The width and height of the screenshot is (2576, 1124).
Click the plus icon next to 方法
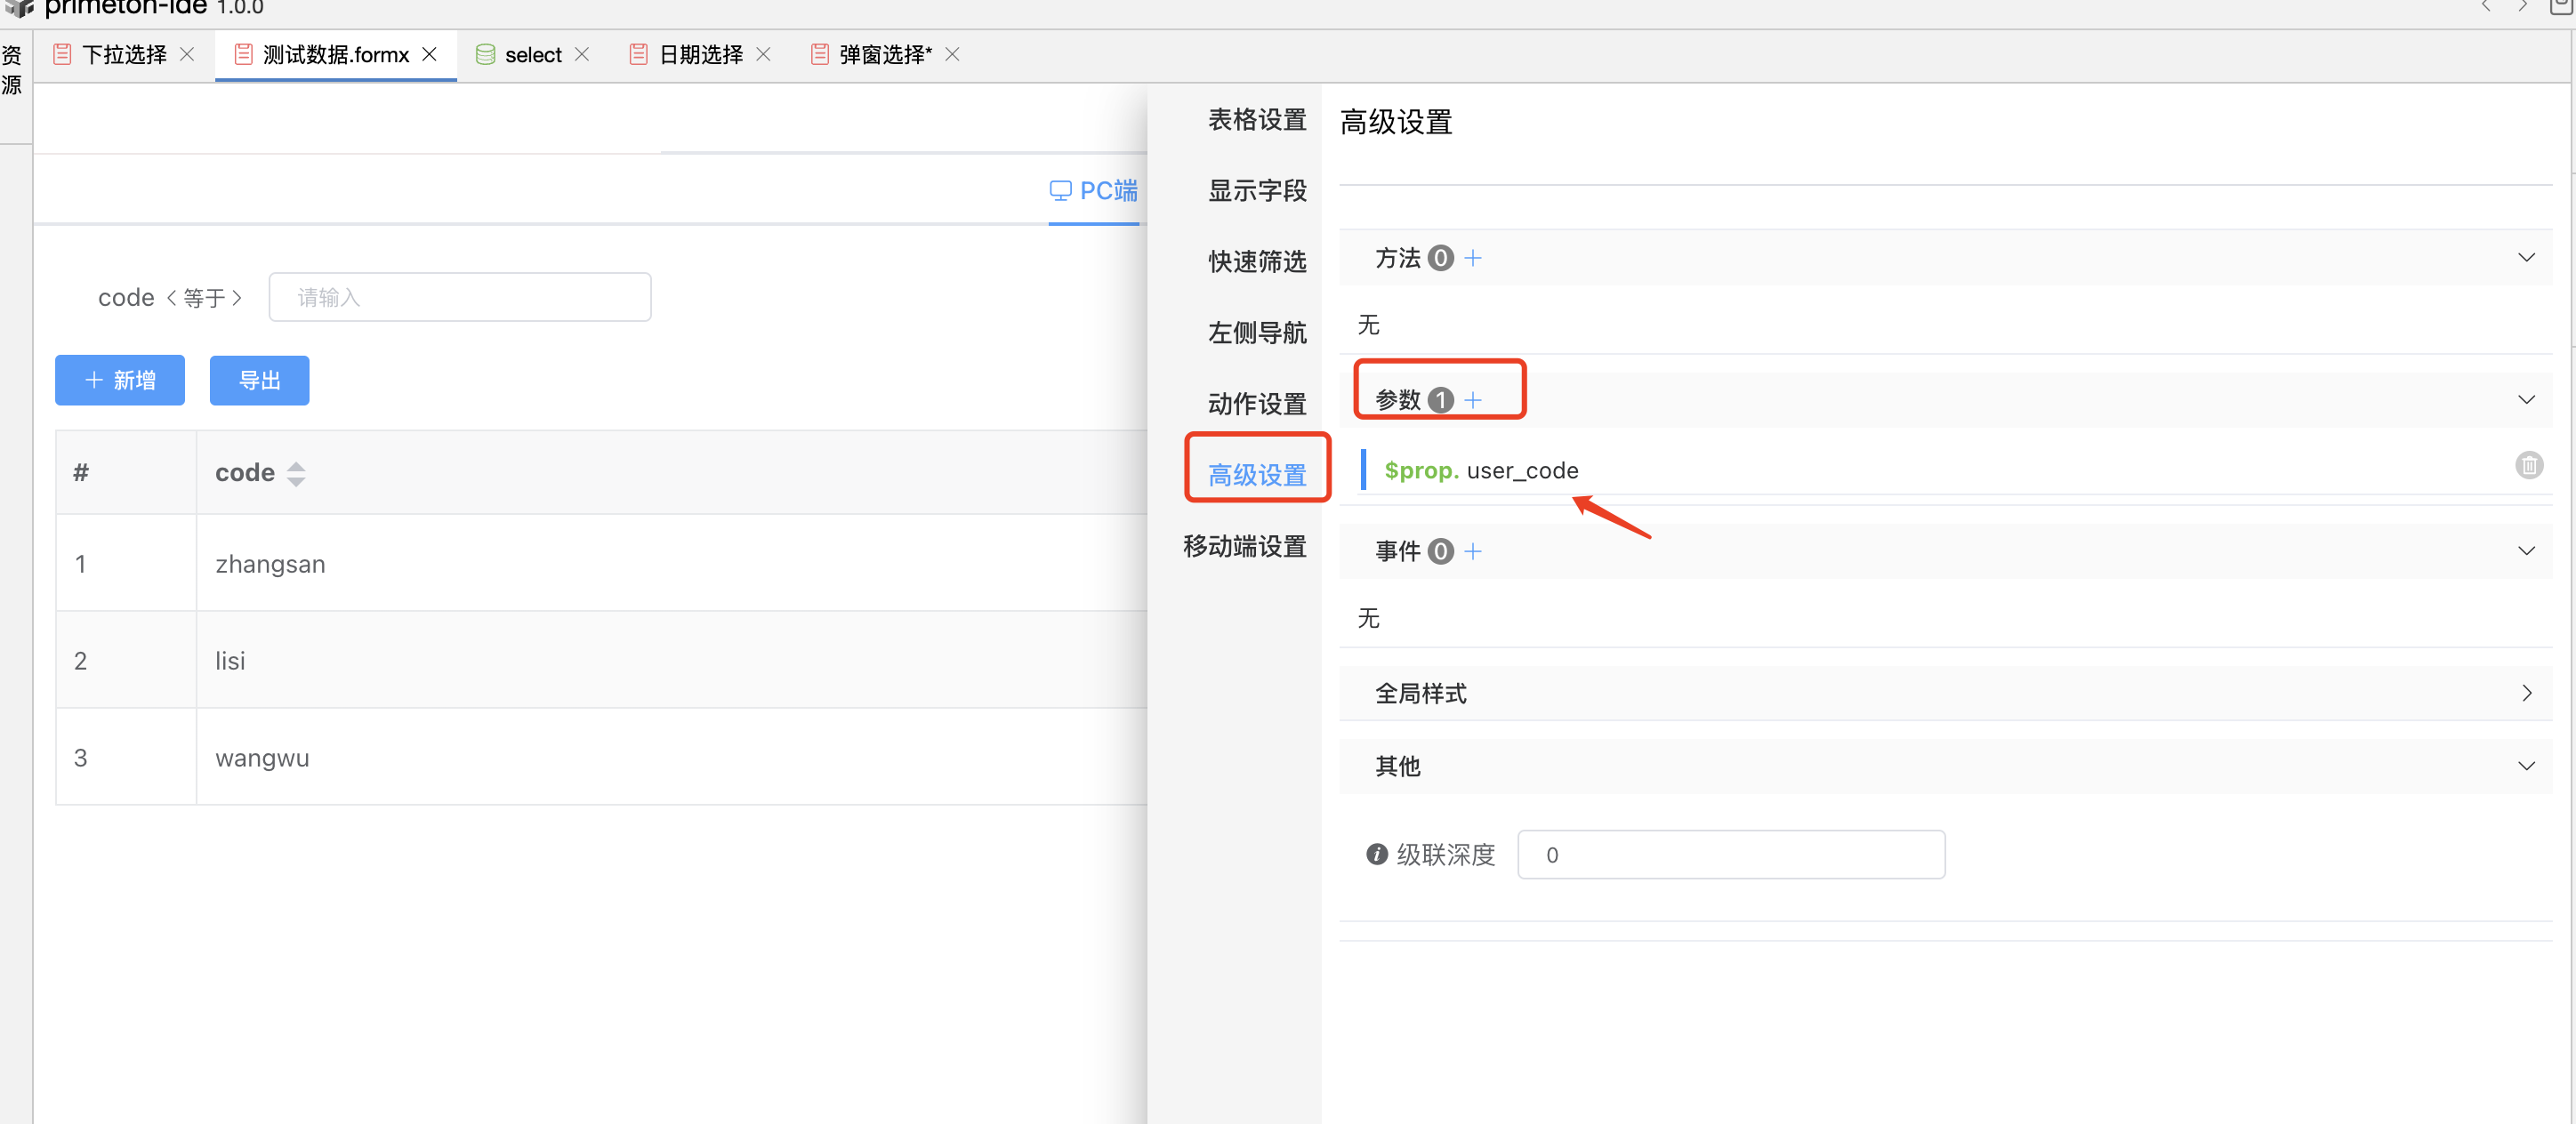tap(1472, 258)
